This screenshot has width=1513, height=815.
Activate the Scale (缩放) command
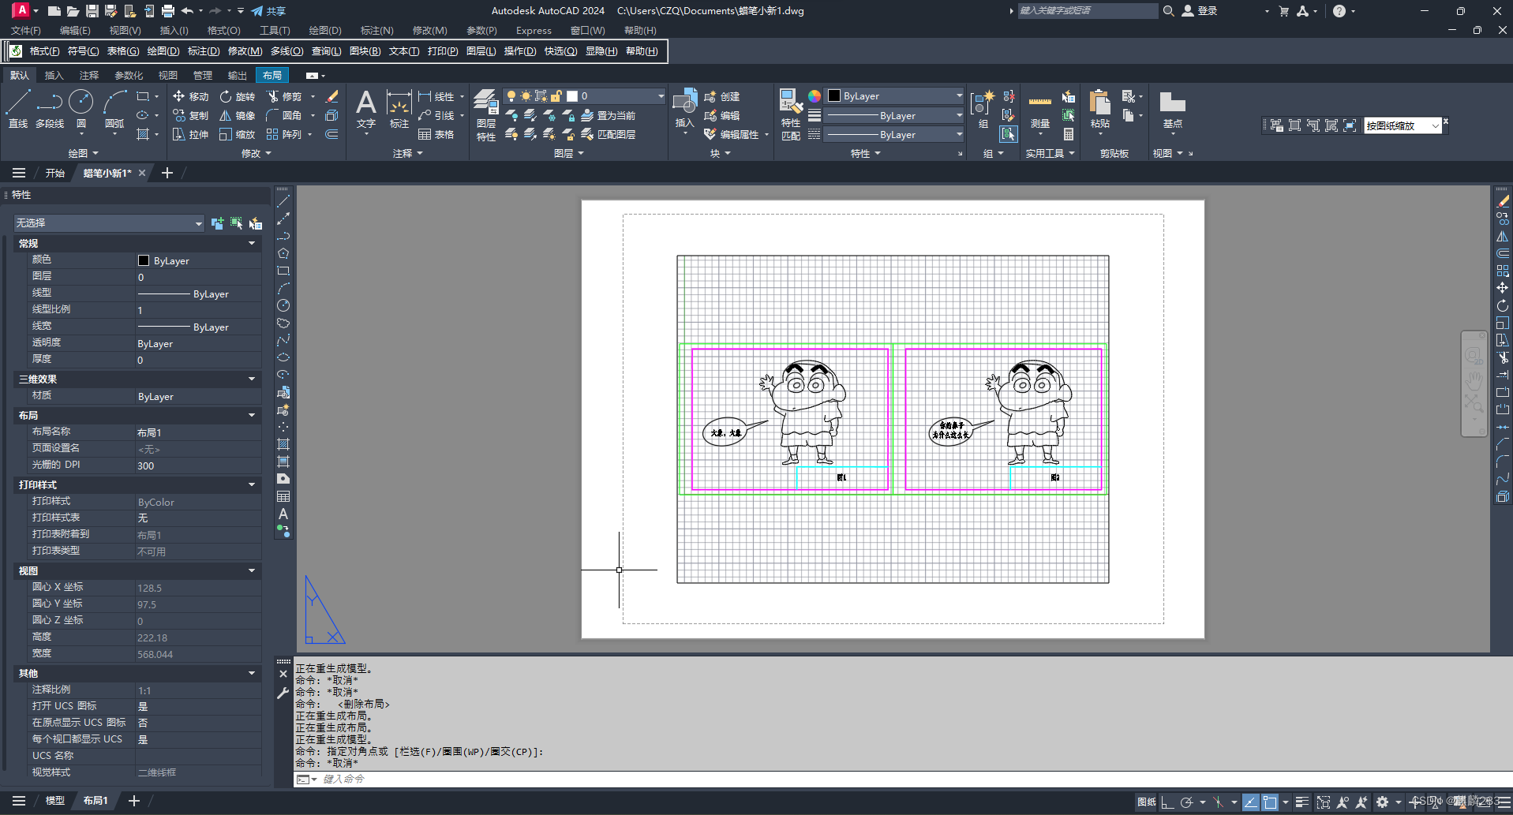pos(238,134)
